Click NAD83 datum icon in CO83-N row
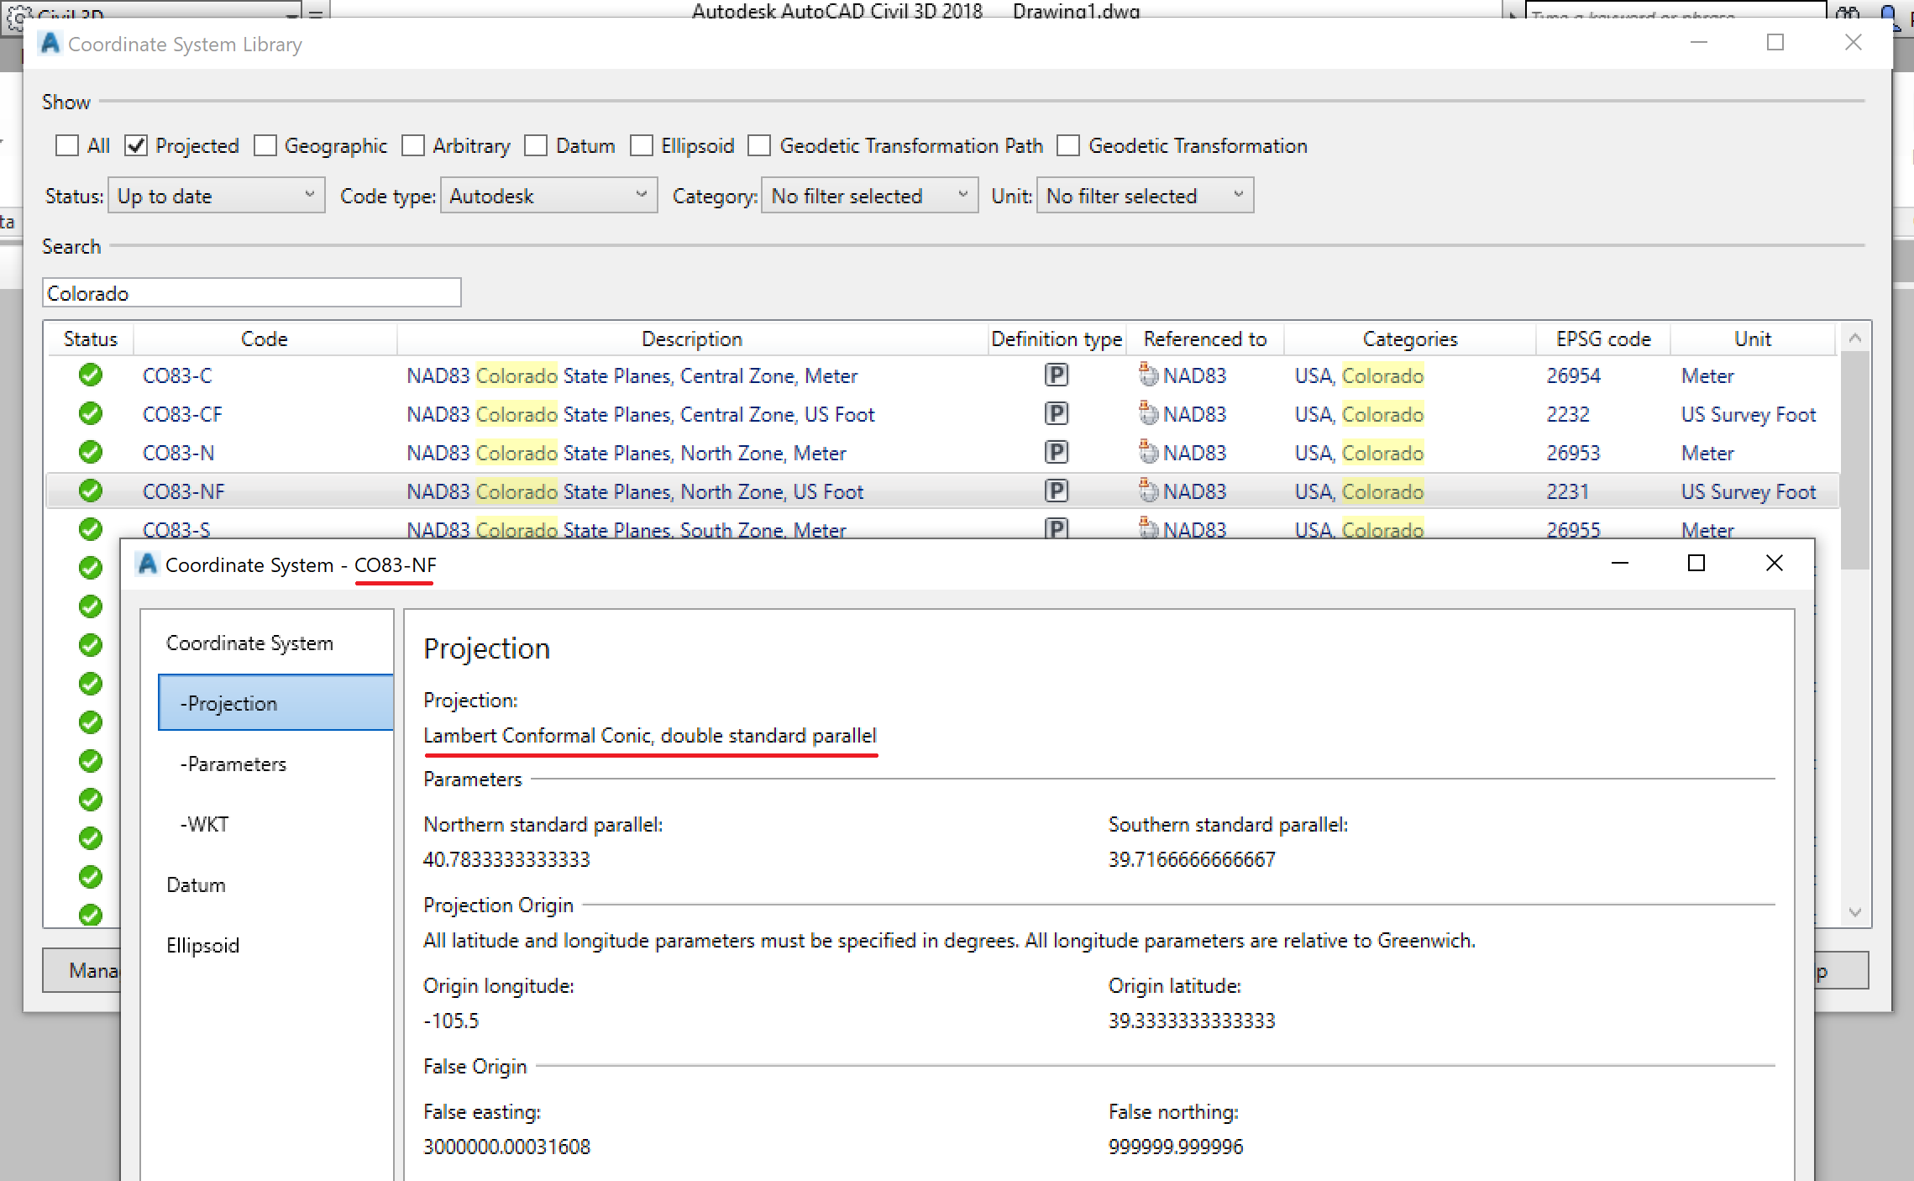The height and width of the screenshot is (1181, 1914). 1148,453
